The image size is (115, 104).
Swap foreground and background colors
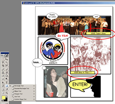click(x=7, y=96)
